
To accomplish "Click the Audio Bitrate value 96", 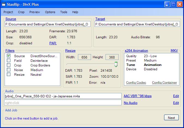I will tap(158, 37).
